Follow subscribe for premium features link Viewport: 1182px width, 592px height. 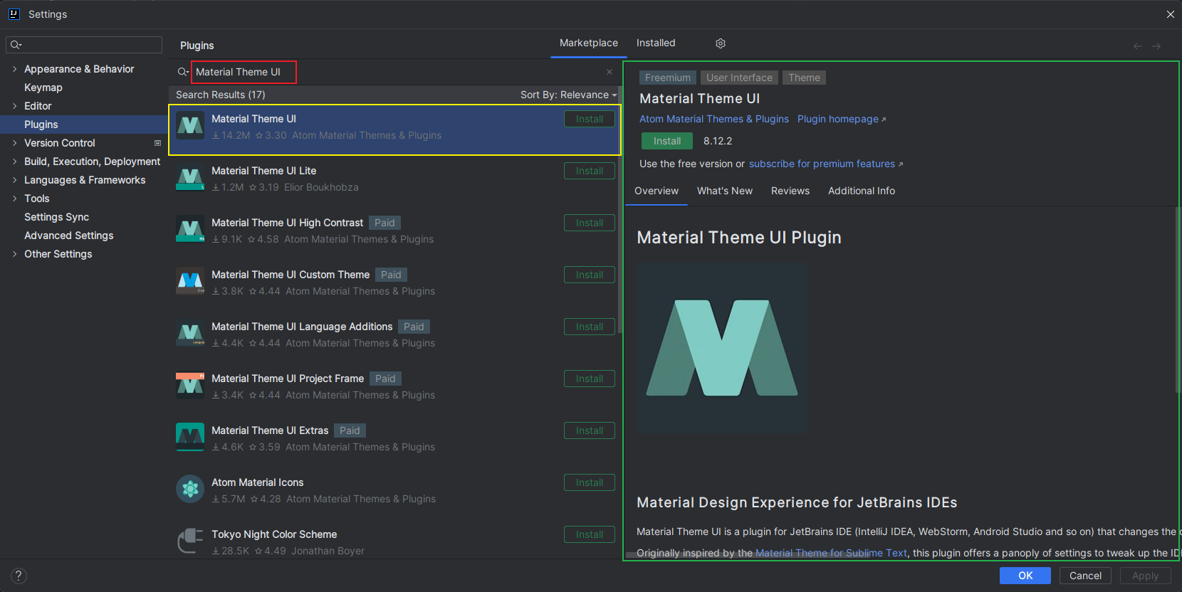(826, 164)
